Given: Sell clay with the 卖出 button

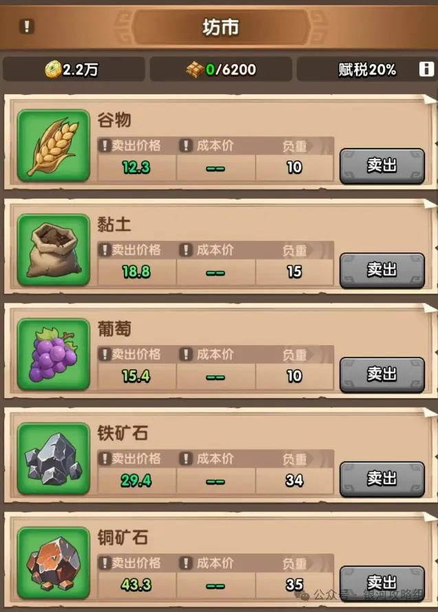Looking at the screenshot, I should tap(382, 270).
